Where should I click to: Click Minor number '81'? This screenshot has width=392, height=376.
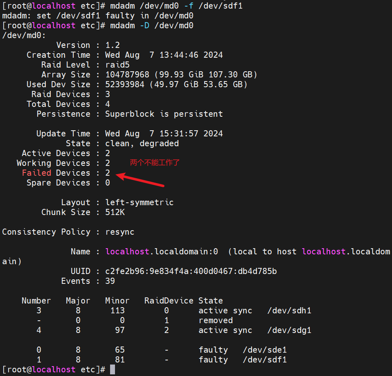click(120, 360)
